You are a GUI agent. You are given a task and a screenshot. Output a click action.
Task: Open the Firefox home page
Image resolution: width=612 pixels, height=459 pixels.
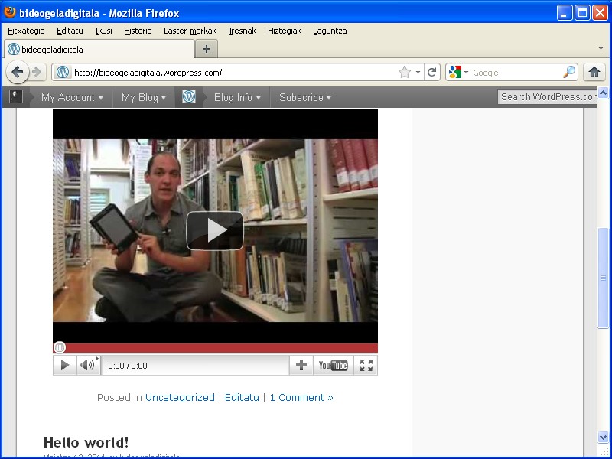[594, 72]
